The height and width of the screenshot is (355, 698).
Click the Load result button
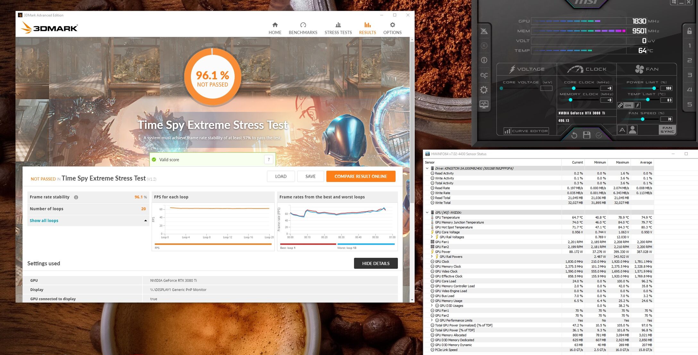point(281,176)
